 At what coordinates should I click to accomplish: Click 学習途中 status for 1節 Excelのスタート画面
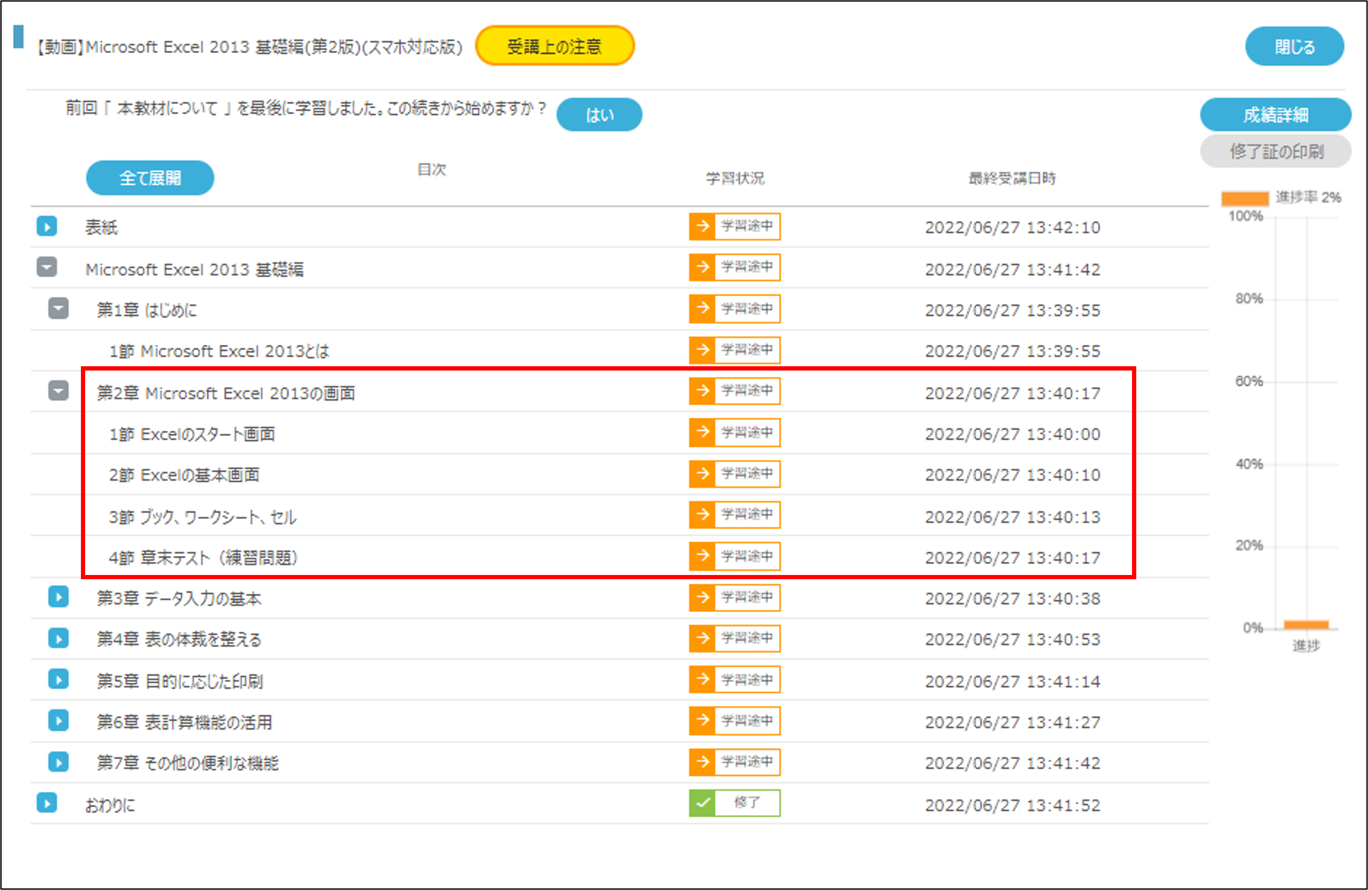tap(735, 433)
